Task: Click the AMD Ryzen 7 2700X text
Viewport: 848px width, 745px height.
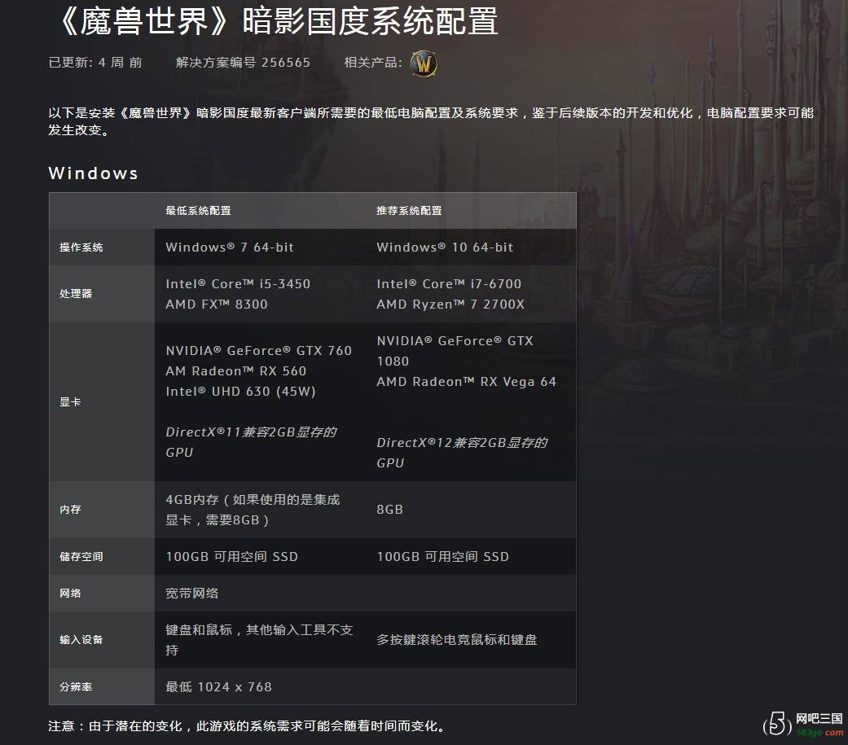Action: point(450,305)
